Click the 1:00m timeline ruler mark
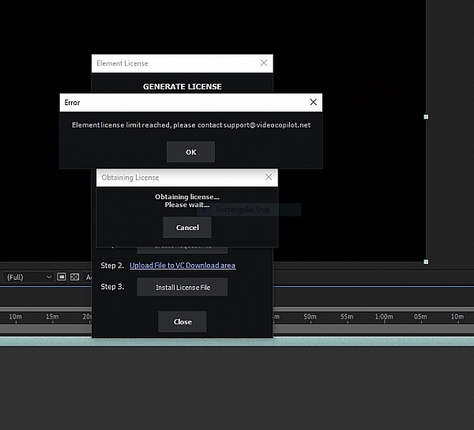Image resolution: width=474 pixels, height=430 pixels. pos(384,317)
